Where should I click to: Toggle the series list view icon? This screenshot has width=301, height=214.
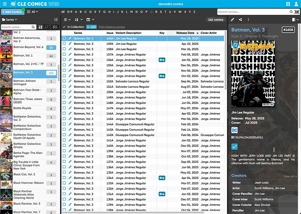pos(56,19)
